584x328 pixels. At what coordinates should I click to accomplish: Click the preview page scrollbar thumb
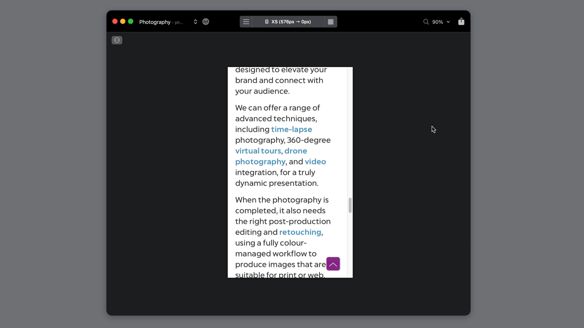(x=350, y=205)
